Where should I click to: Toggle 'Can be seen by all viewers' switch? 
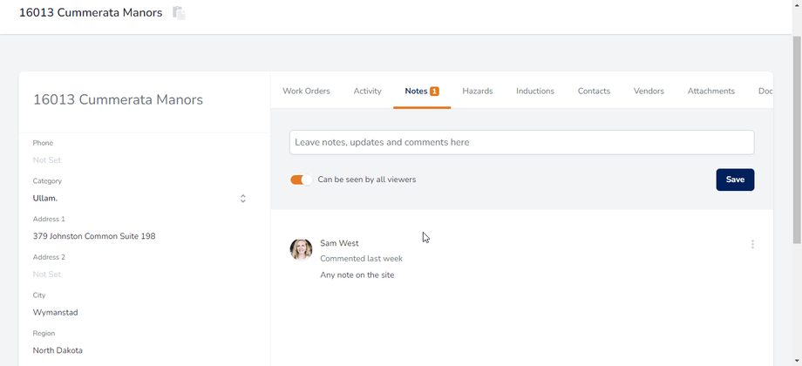click(x=301, y=180)
